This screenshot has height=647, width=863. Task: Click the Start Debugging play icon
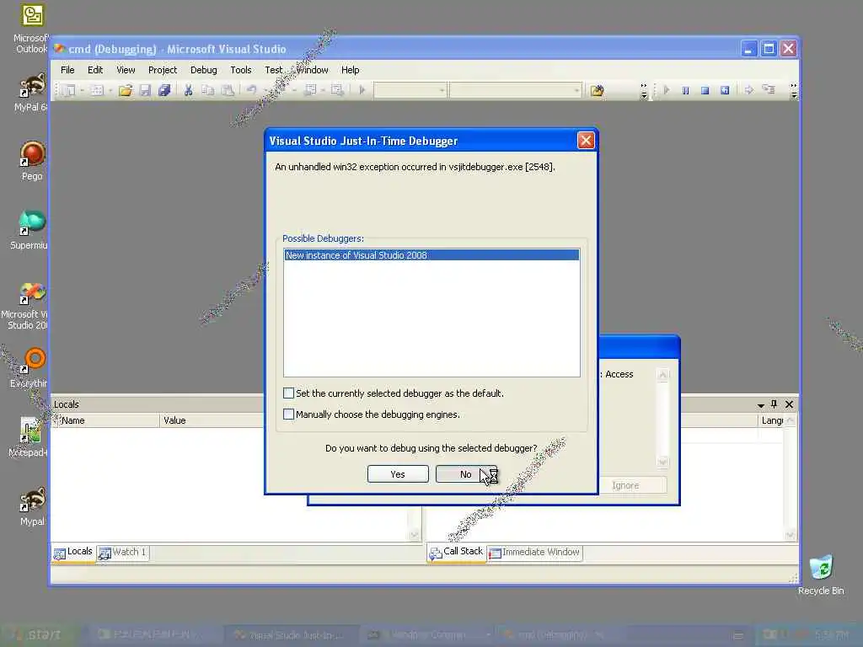coord(362,90)
